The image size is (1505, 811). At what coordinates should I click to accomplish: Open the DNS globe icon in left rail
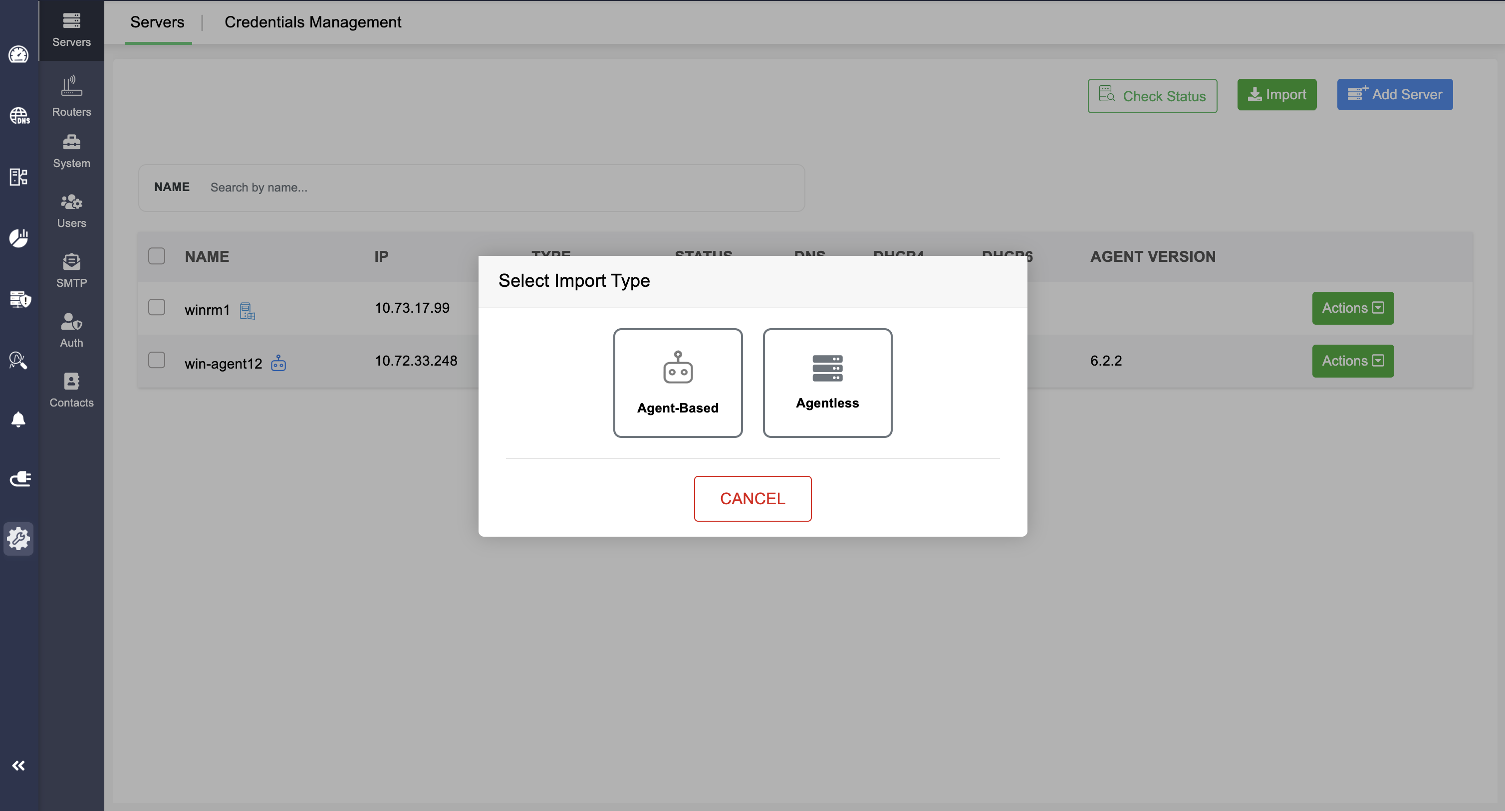[x=19, y=116]
